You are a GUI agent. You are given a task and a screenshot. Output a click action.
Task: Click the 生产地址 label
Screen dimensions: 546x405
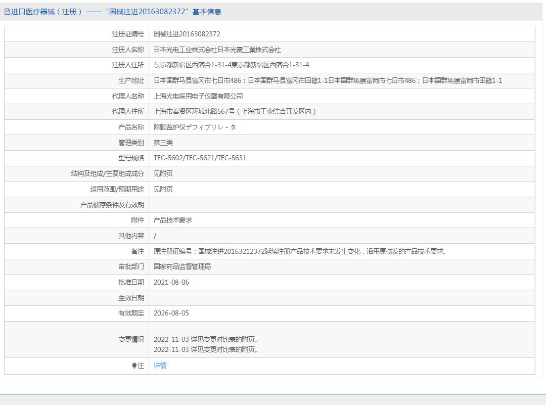coord(131,81)
